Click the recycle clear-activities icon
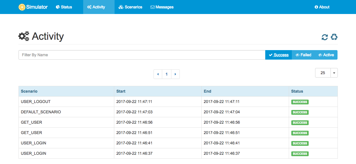The width and height of the screenshot is (356, 164). pos(334,37)
